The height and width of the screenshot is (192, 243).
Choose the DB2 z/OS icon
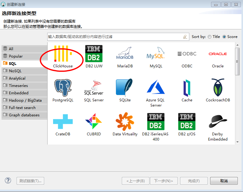(x=187, y=122)
